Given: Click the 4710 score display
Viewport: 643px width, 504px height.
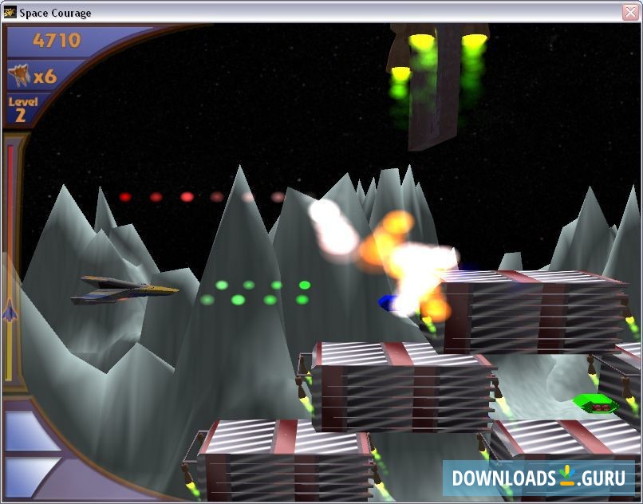Looking at the screenshot, I should (x=57, y=41).
